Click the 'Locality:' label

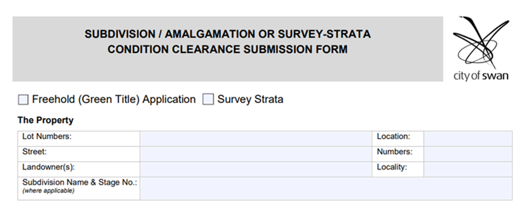[x=392, y=167]
